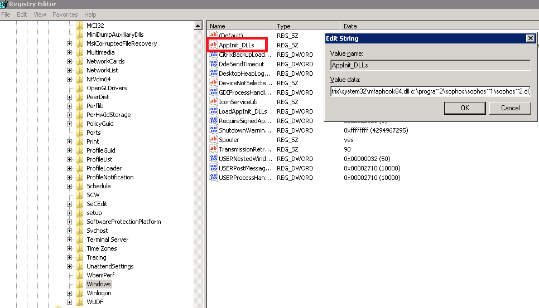Click the AppInit_DLLs string value icon
The width and height of the screenshot is (539, 308).
pos(213,45)
